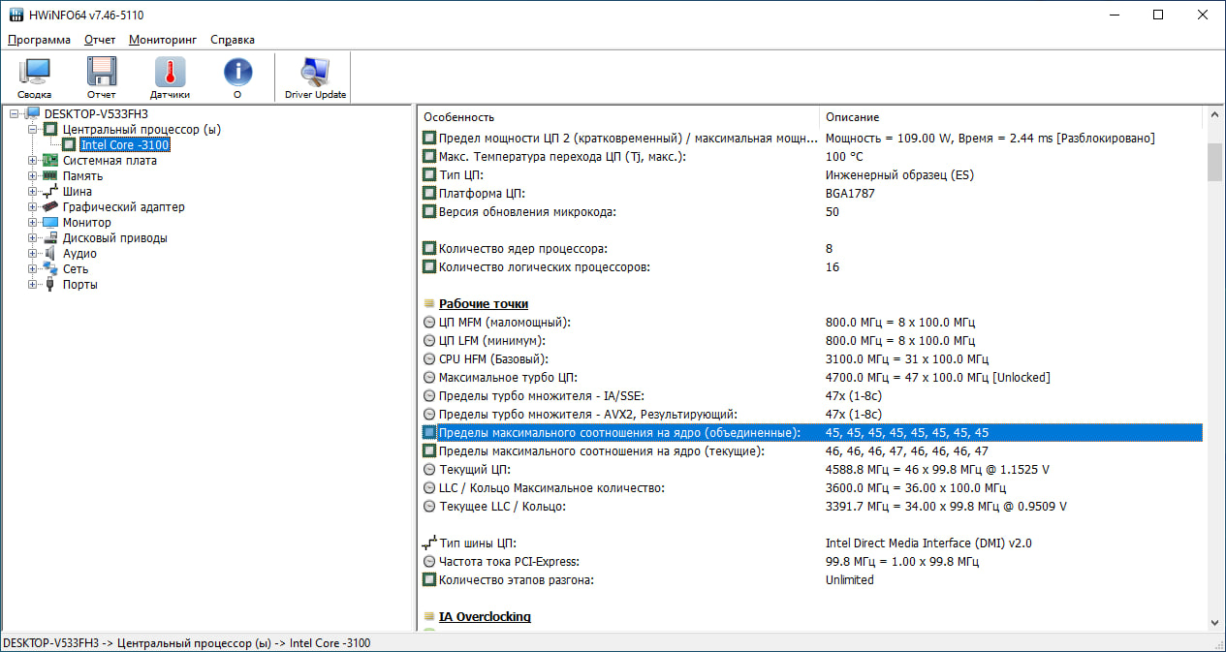Viewport: 1226px width, 652px height.
Task: Click the Intel Direct Media Interface value
Action: (x=928, y=543)
